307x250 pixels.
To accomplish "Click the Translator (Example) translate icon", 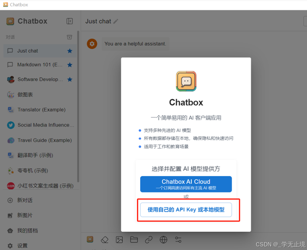I will tap(10, 110).
